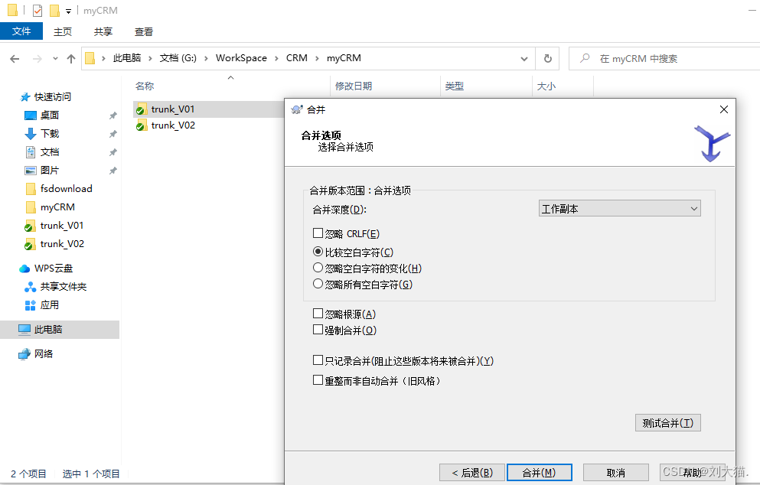Select the 比较空白字符 radio option
The height and width of the screenshot is (485, 760).
pos(318,252)
